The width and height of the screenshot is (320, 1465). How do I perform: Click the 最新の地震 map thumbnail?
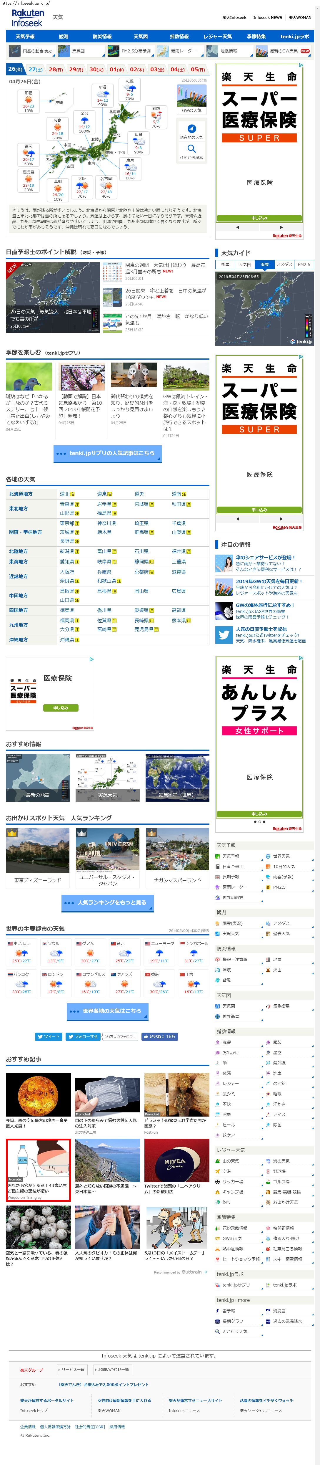pyautogui.click(x=38, y=778)
